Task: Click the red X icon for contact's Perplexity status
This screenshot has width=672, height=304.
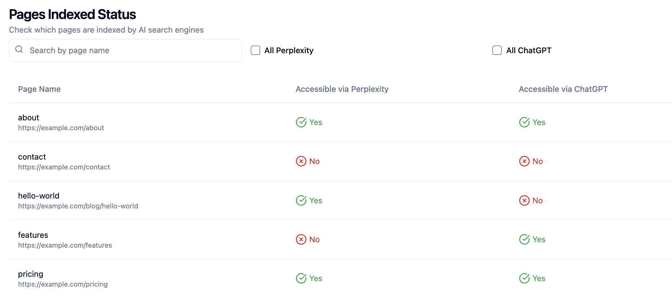Action: [301, 161]
